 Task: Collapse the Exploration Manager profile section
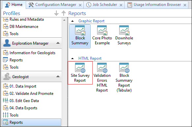point(58,43)
